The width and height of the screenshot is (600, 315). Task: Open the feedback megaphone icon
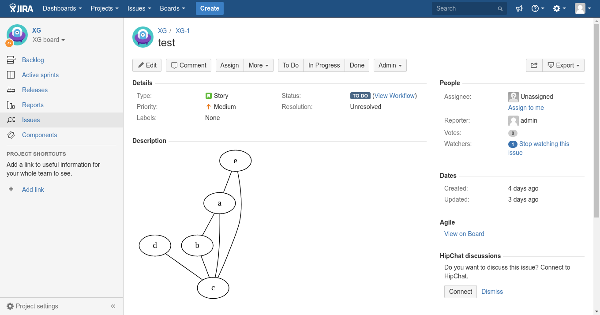(x=519, y=8)
